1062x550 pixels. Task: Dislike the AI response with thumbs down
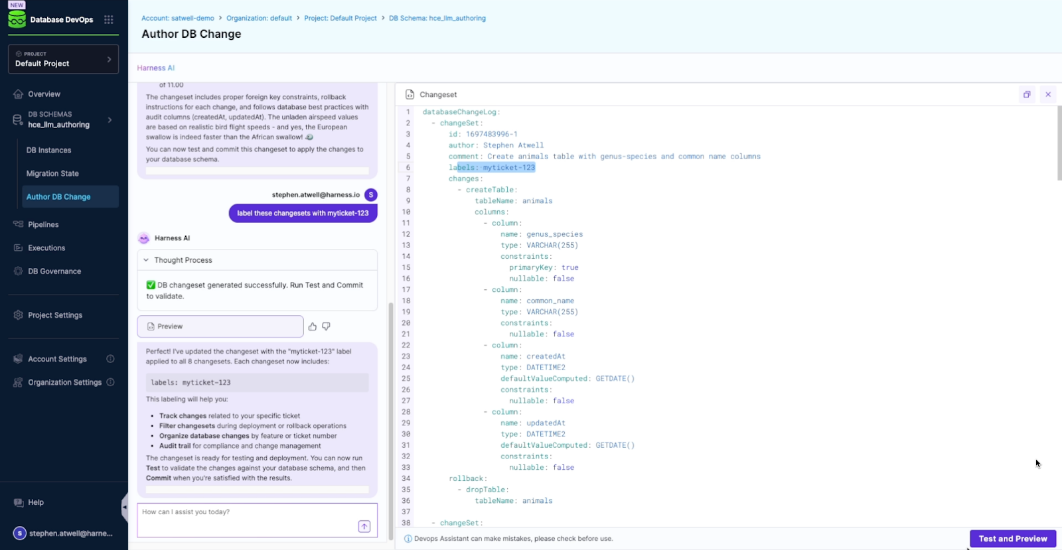[x=326, y=326]
